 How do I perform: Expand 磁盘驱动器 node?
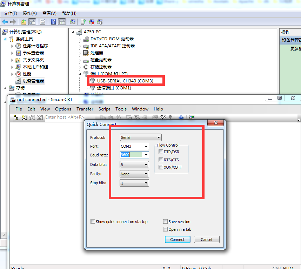[80, 60]
